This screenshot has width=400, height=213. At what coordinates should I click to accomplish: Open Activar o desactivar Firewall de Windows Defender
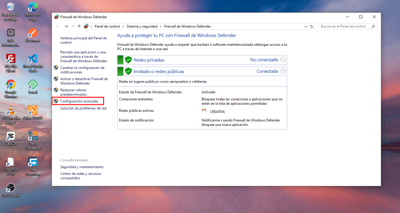pyautogui.click(x=84, y=81)
